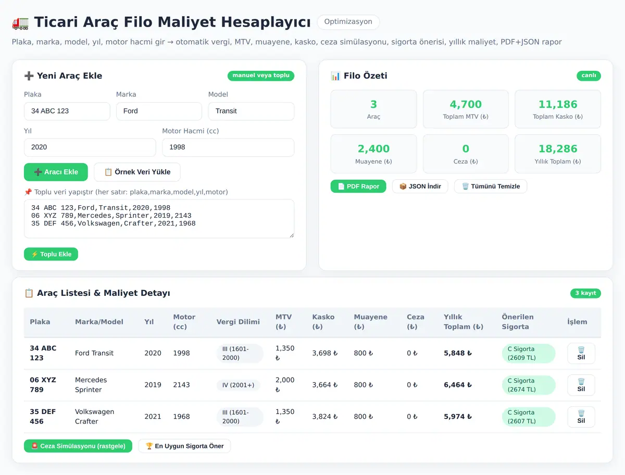This screenshot has width=625, height=475.
Task: Click the '5,848 ₺' yearly total
Action: (458, 353)
